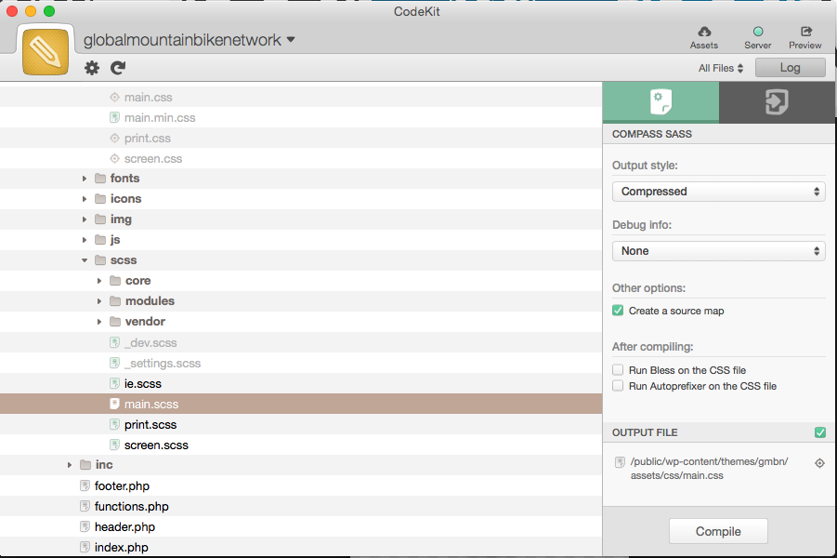Expand the core folder
Image resolution: width=837 pixels, height=558 pixels.
coord(99,281)
